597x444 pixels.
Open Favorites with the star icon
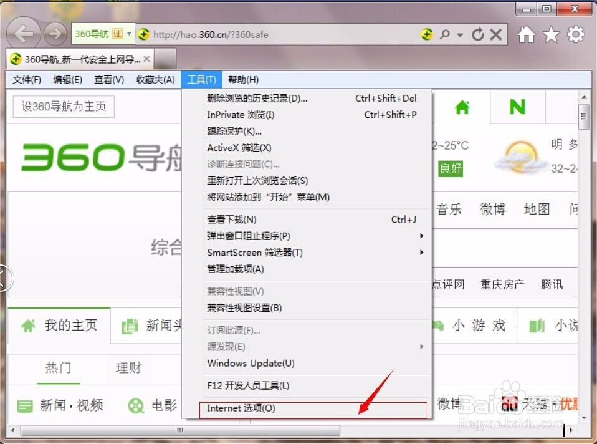[551, 35]
